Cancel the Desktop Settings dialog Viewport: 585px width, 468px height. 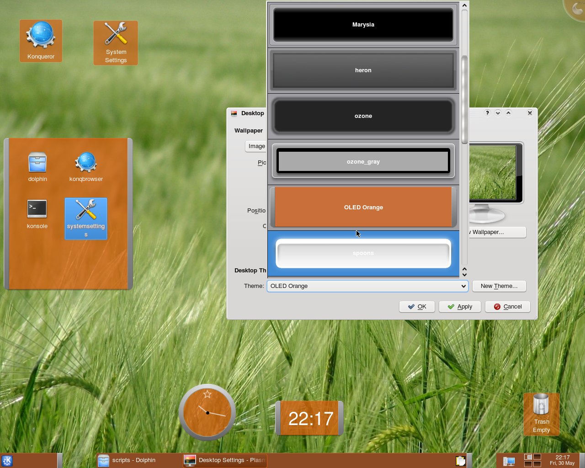(508, 307)
